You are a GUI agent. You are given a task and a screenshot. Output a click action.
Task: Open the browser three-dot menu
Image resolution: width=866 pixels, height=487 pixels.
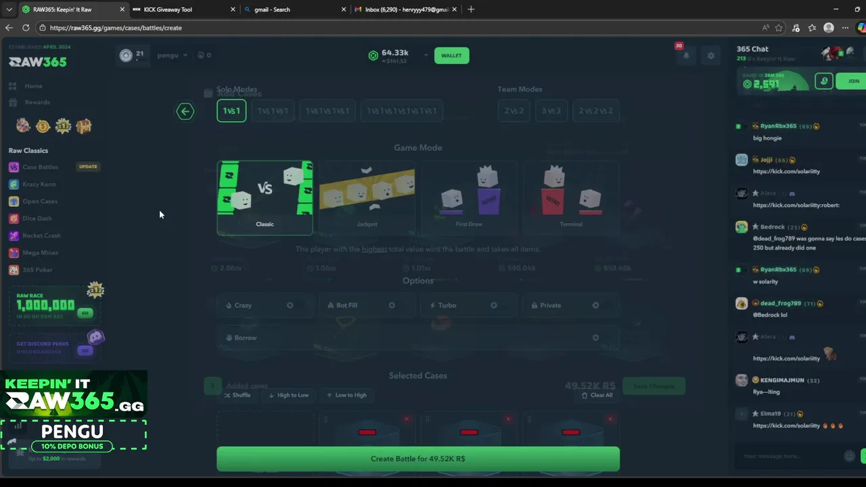[x=846, y=28]
